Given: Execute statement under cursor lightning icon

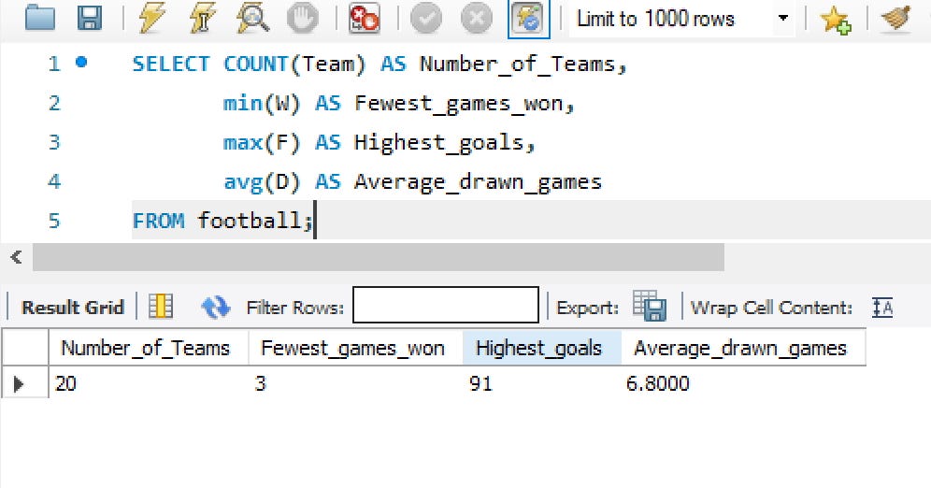Looking at the screenshot, I should 203,18.
